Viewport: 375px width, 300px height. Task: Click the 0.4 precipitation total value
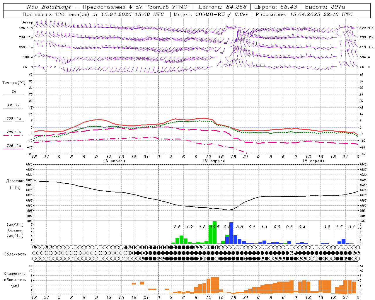click(x=302, y=227)
